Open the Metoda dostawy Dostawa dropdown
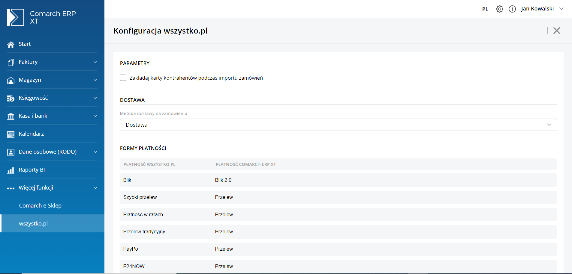The height and width of the screenshot is (274, 572). [338, 125]
